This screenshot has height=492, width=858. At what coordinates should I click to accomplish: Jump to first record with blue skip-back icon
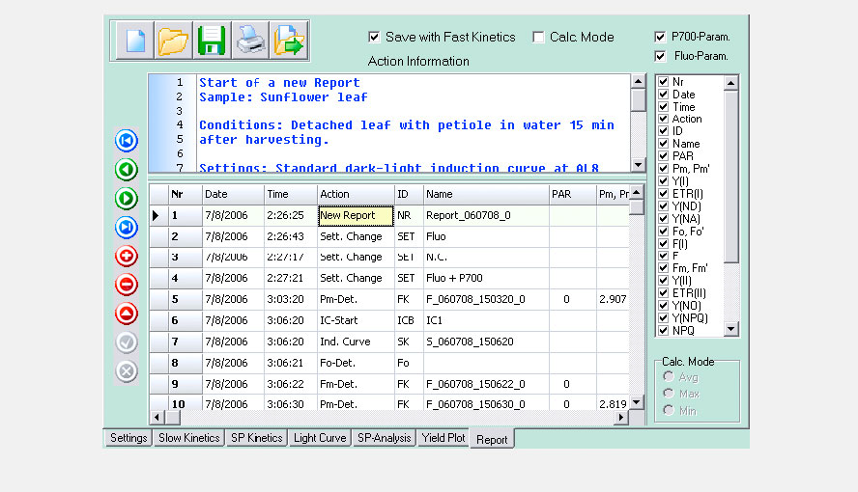(126, 140)
